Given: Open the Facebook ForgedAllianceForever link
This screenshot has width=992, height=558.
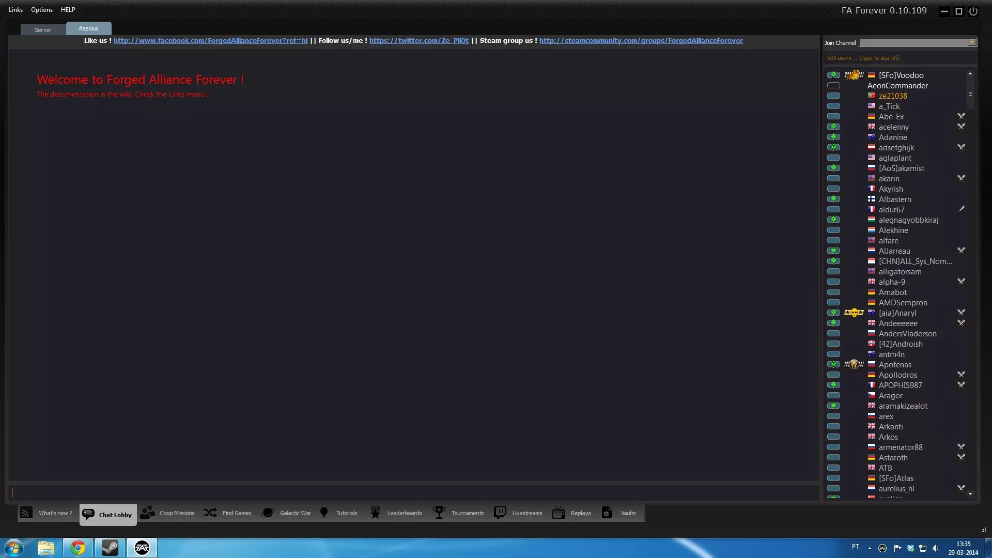Looking at the screenshot, I should 210,41.
